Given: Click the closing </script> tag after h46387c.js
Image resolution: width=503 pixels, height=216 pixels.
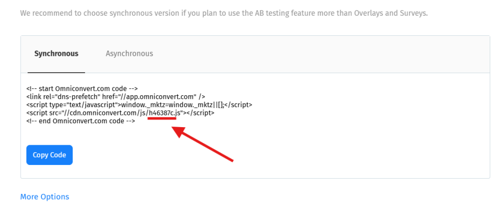Looking at the screenshot, I should coord(200,113).
